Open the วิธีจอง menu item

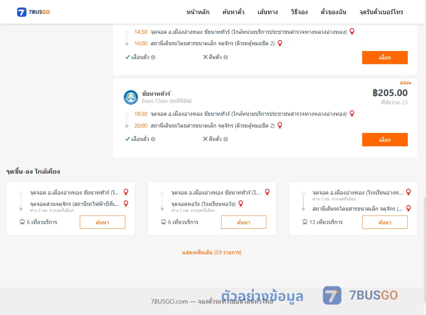pyautogui.click(x=299, y=12)
